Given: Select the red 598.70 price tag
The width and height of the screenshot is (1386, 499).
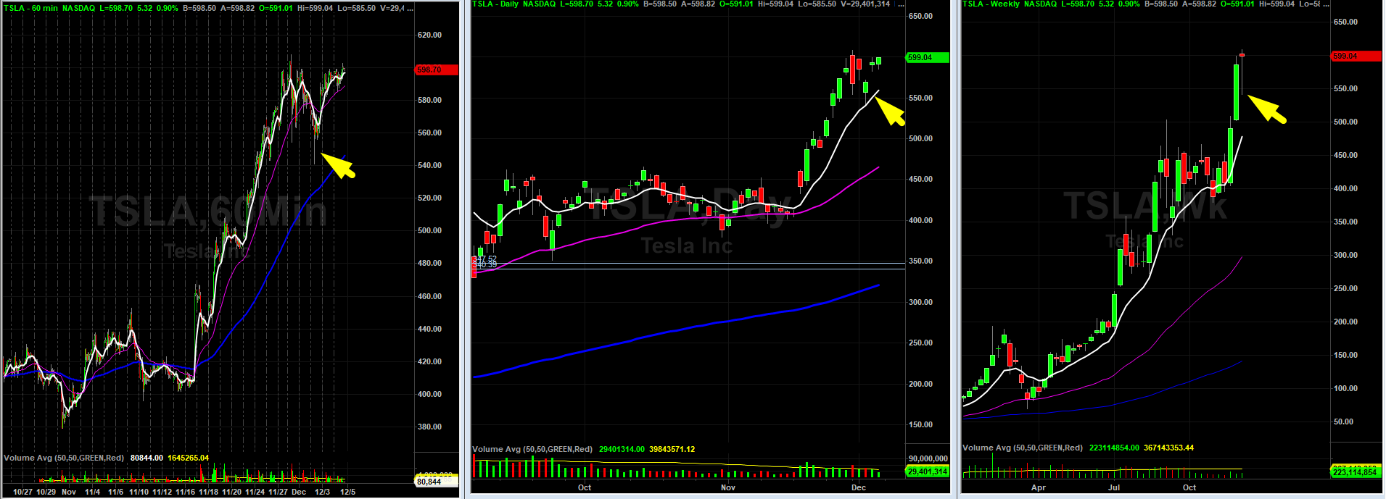Looking at the screenshot, I should (x=436, y=70).
